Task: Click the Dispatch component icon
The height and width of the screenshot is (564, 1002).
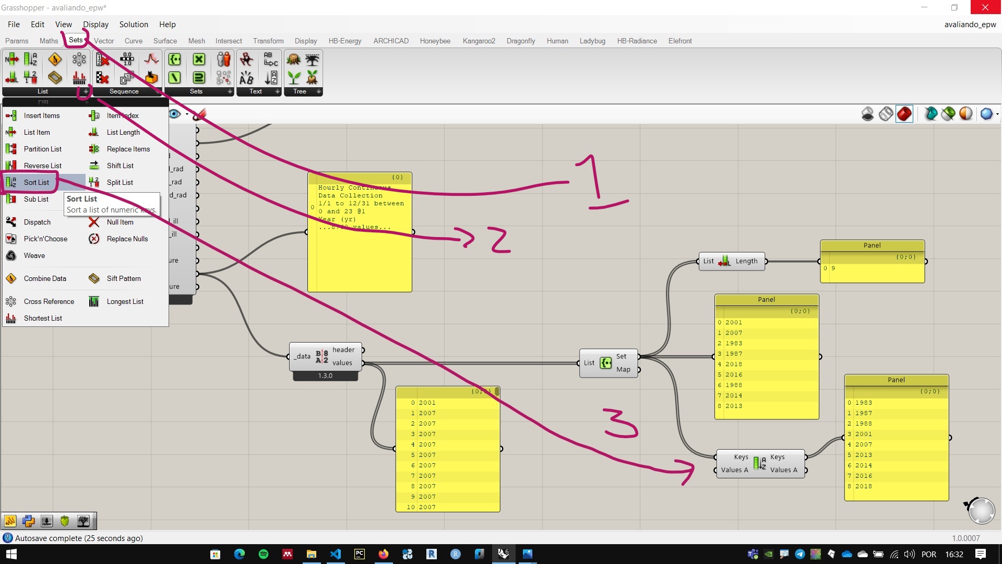Action: tap(11, 222)
